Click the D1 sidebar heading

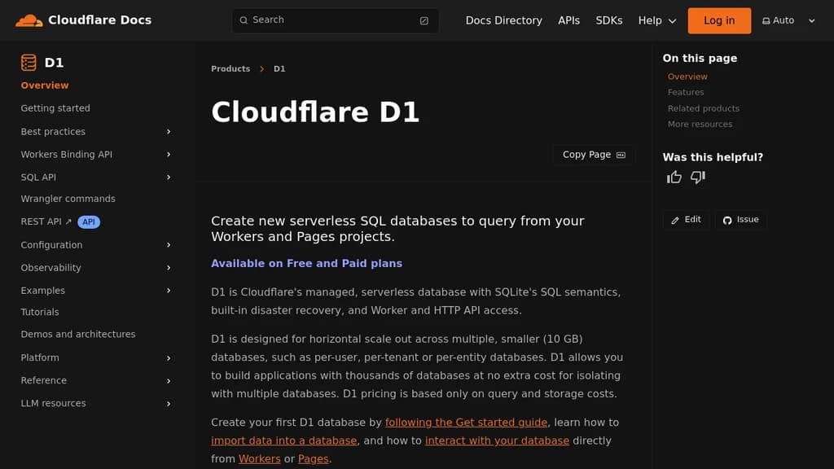click(55, 63)
